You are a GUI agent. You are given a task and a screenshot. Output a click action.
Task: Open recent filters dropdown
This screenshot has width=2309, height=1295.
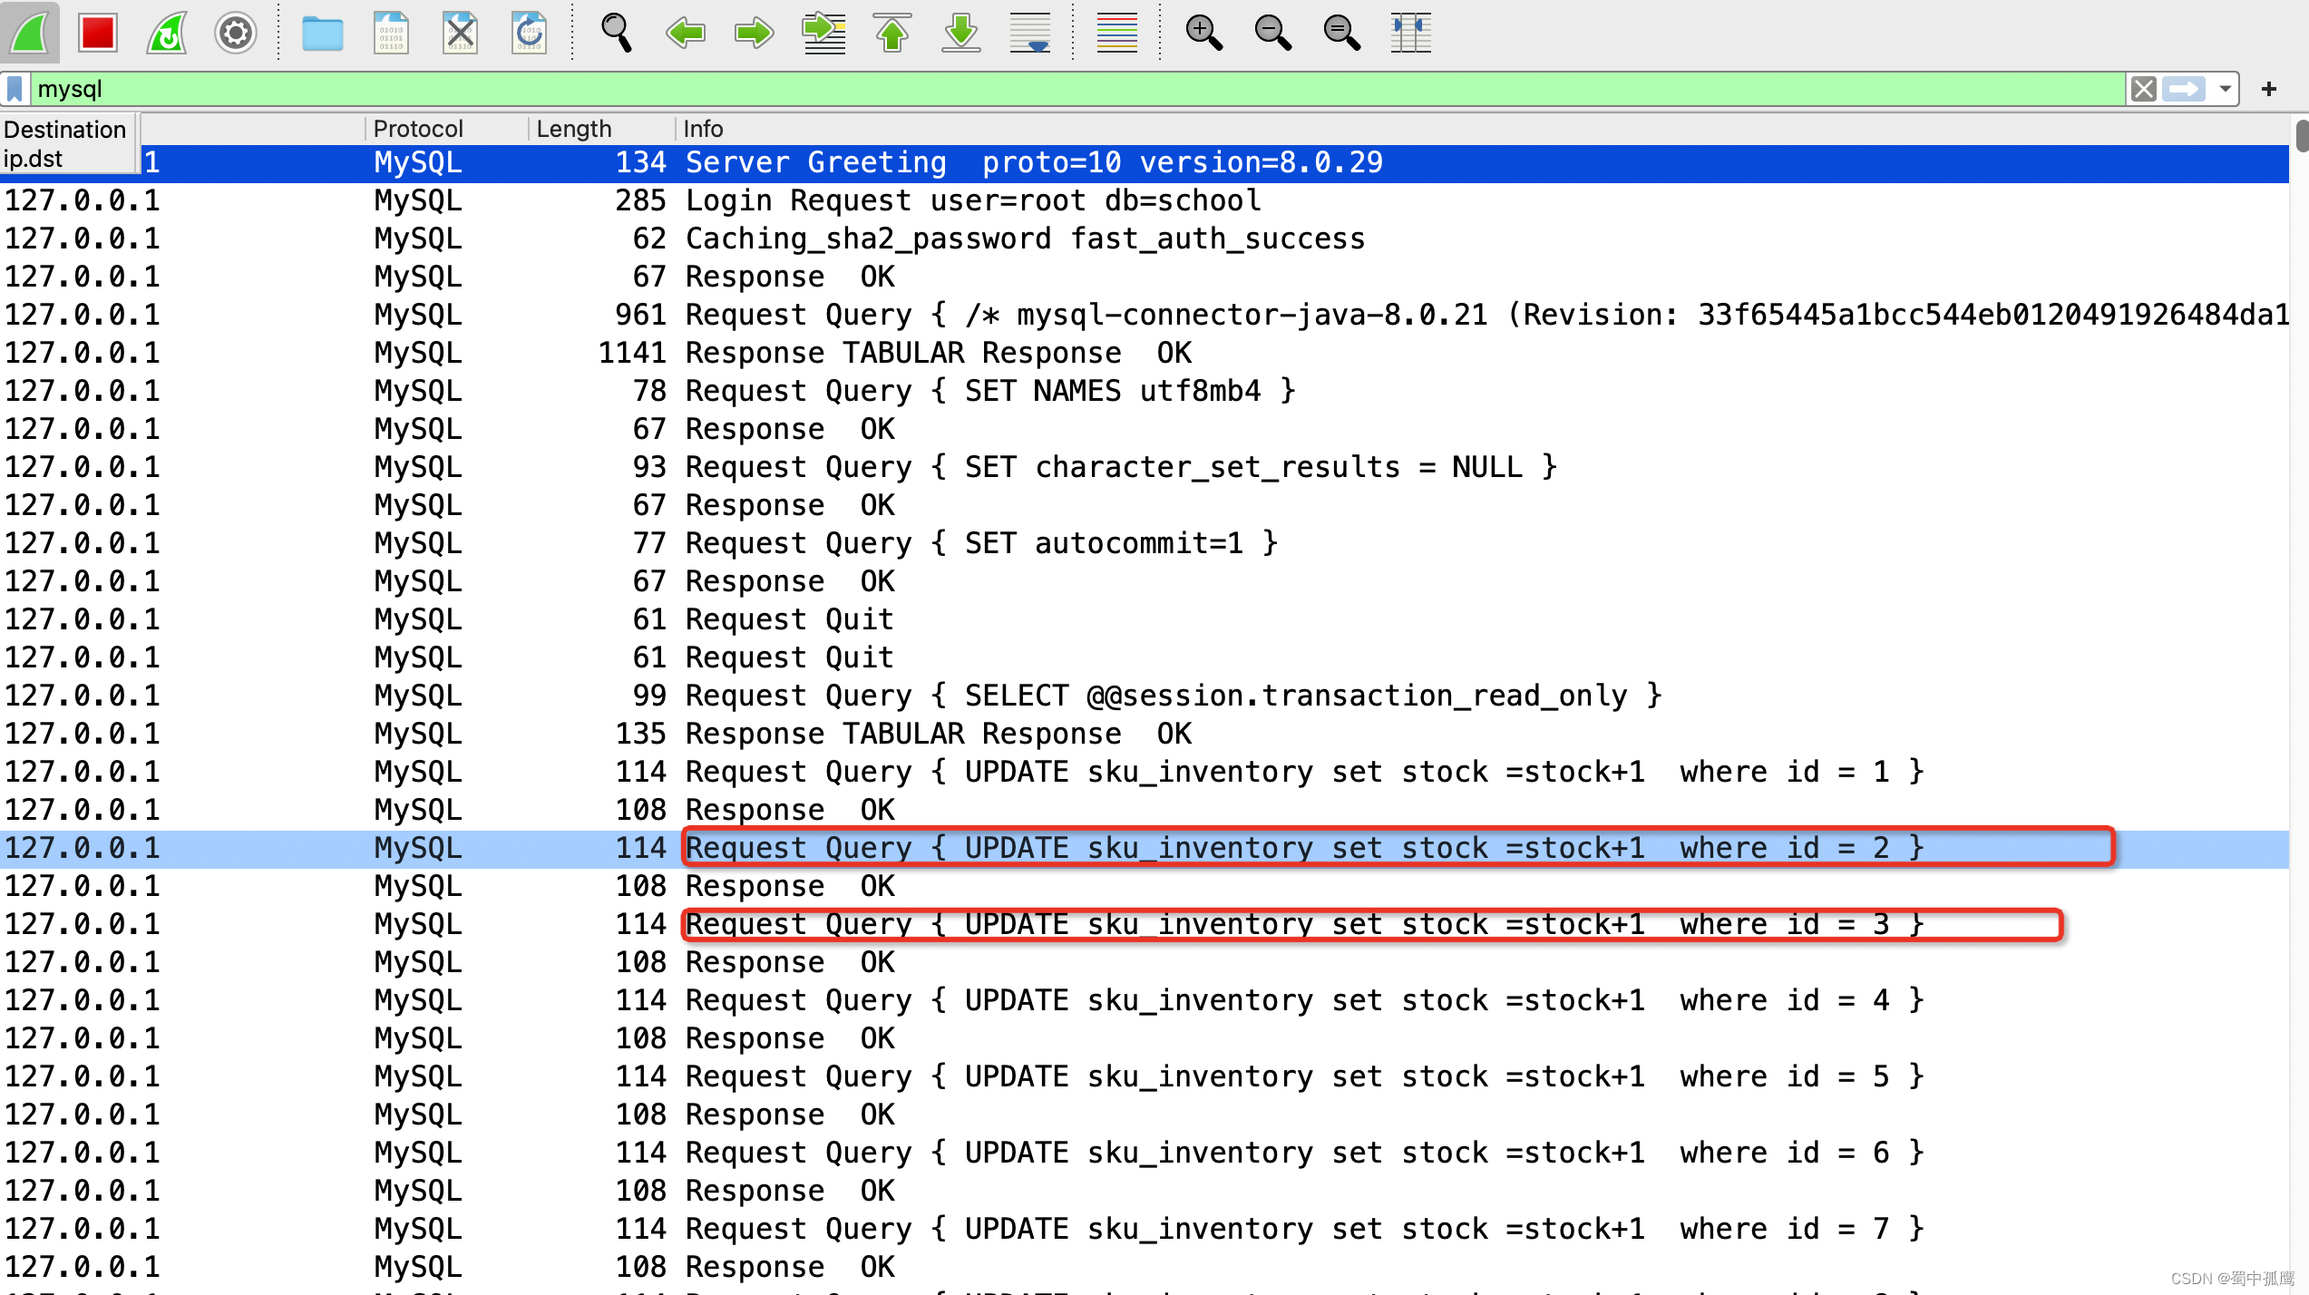click(x=2225, y=89)
